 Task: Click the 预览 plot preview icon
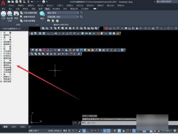click(x=16, y=14)
